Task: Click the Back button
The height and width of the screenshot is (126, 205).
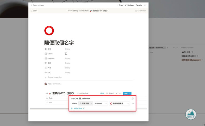Action: pyautogui.click(x=34, y=11)
